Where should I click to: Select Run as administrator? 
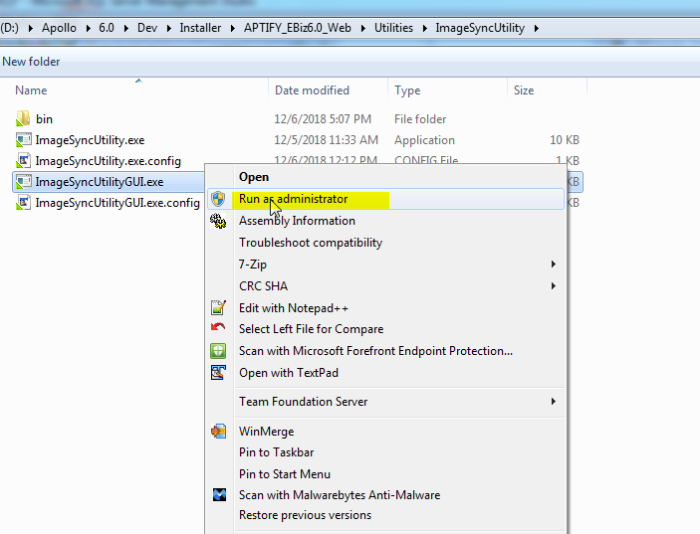pos(294,199)
